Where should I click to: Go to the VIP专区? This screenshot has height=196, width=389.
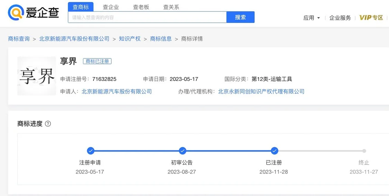pyautogui.click(x=371, y=18)
